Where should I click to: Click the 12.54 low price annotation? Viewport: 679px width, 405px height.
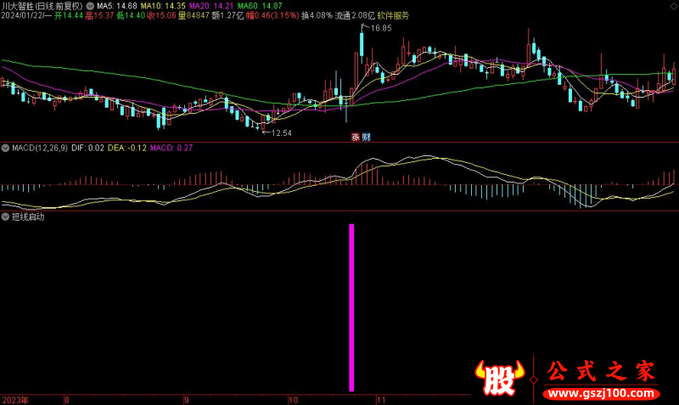click(281, 133)
